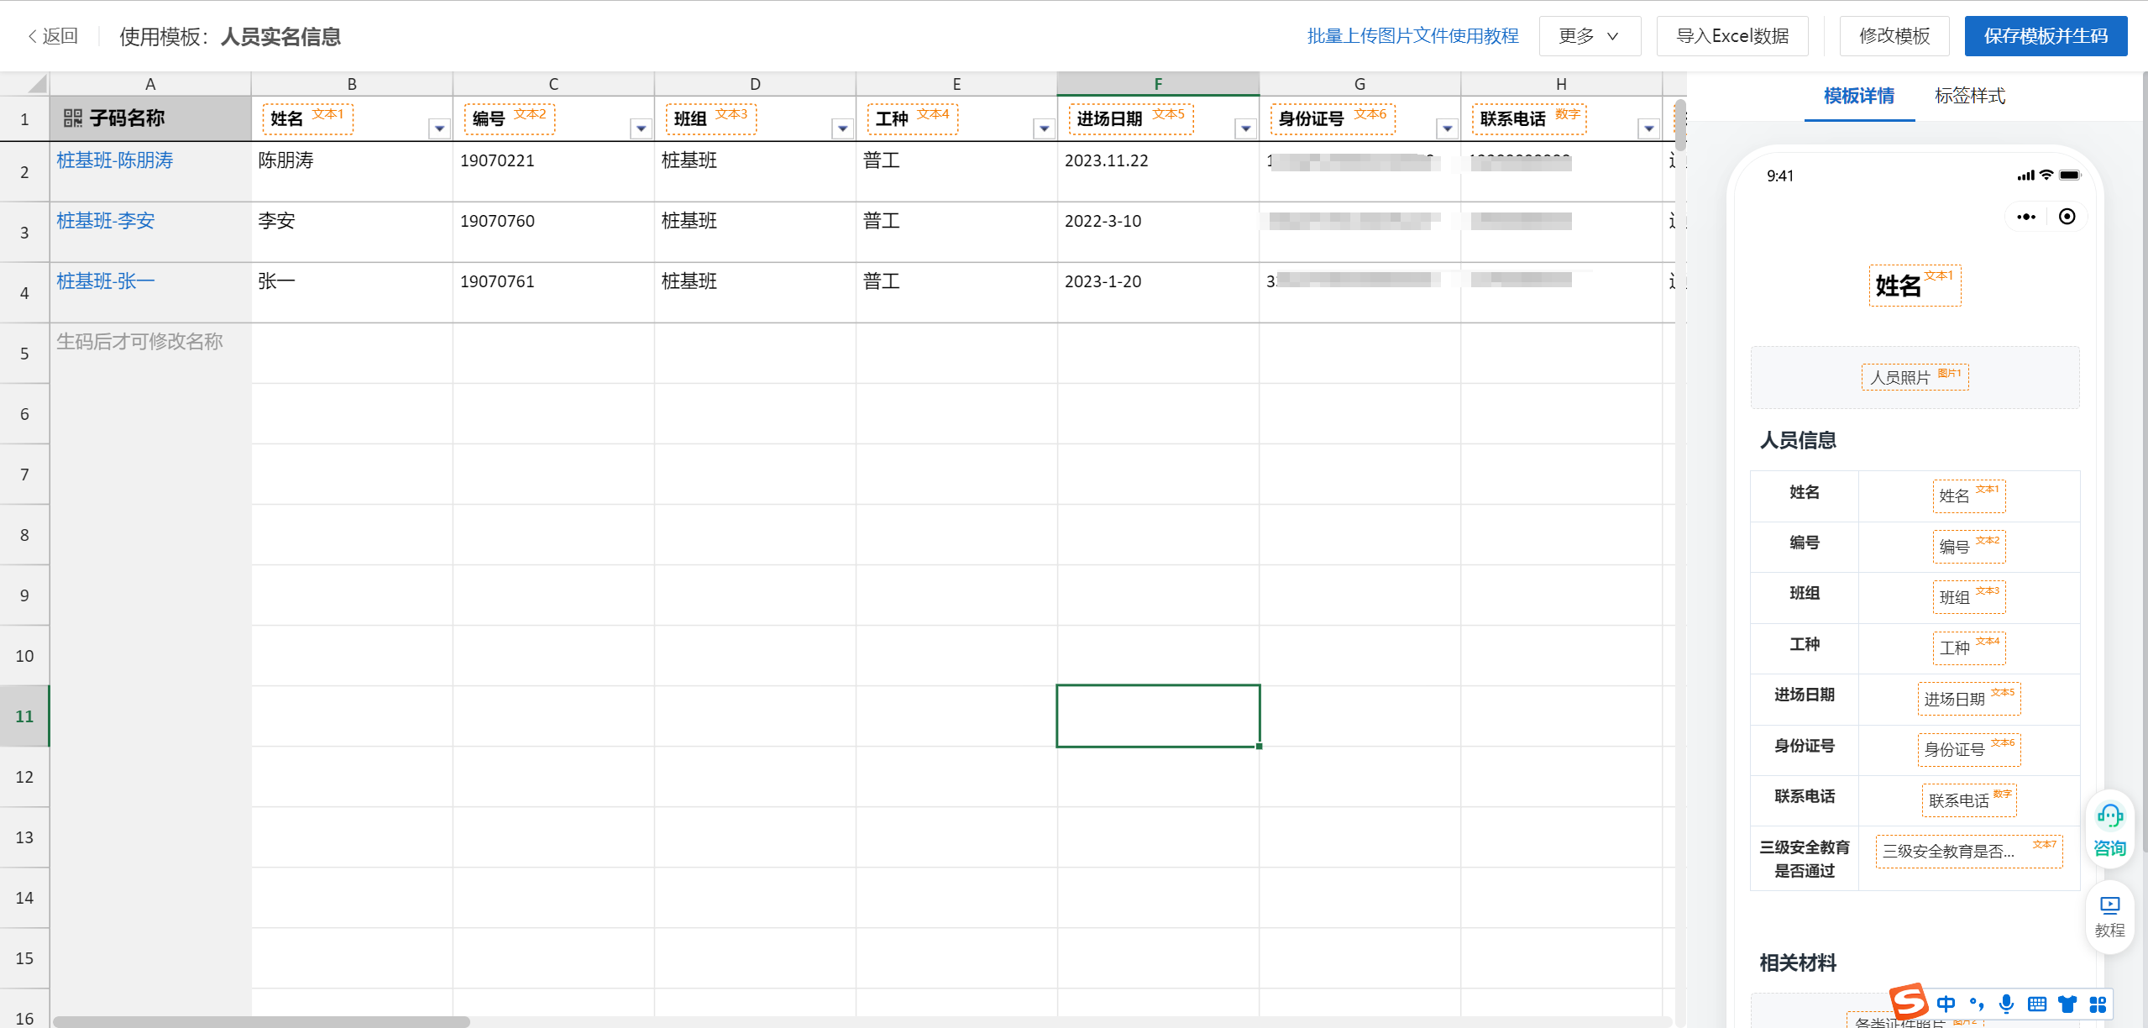Open Sogou toolbox grid icon
The width and height of the screenshot is (2148, 1028).
(x=2098, y=1004)
